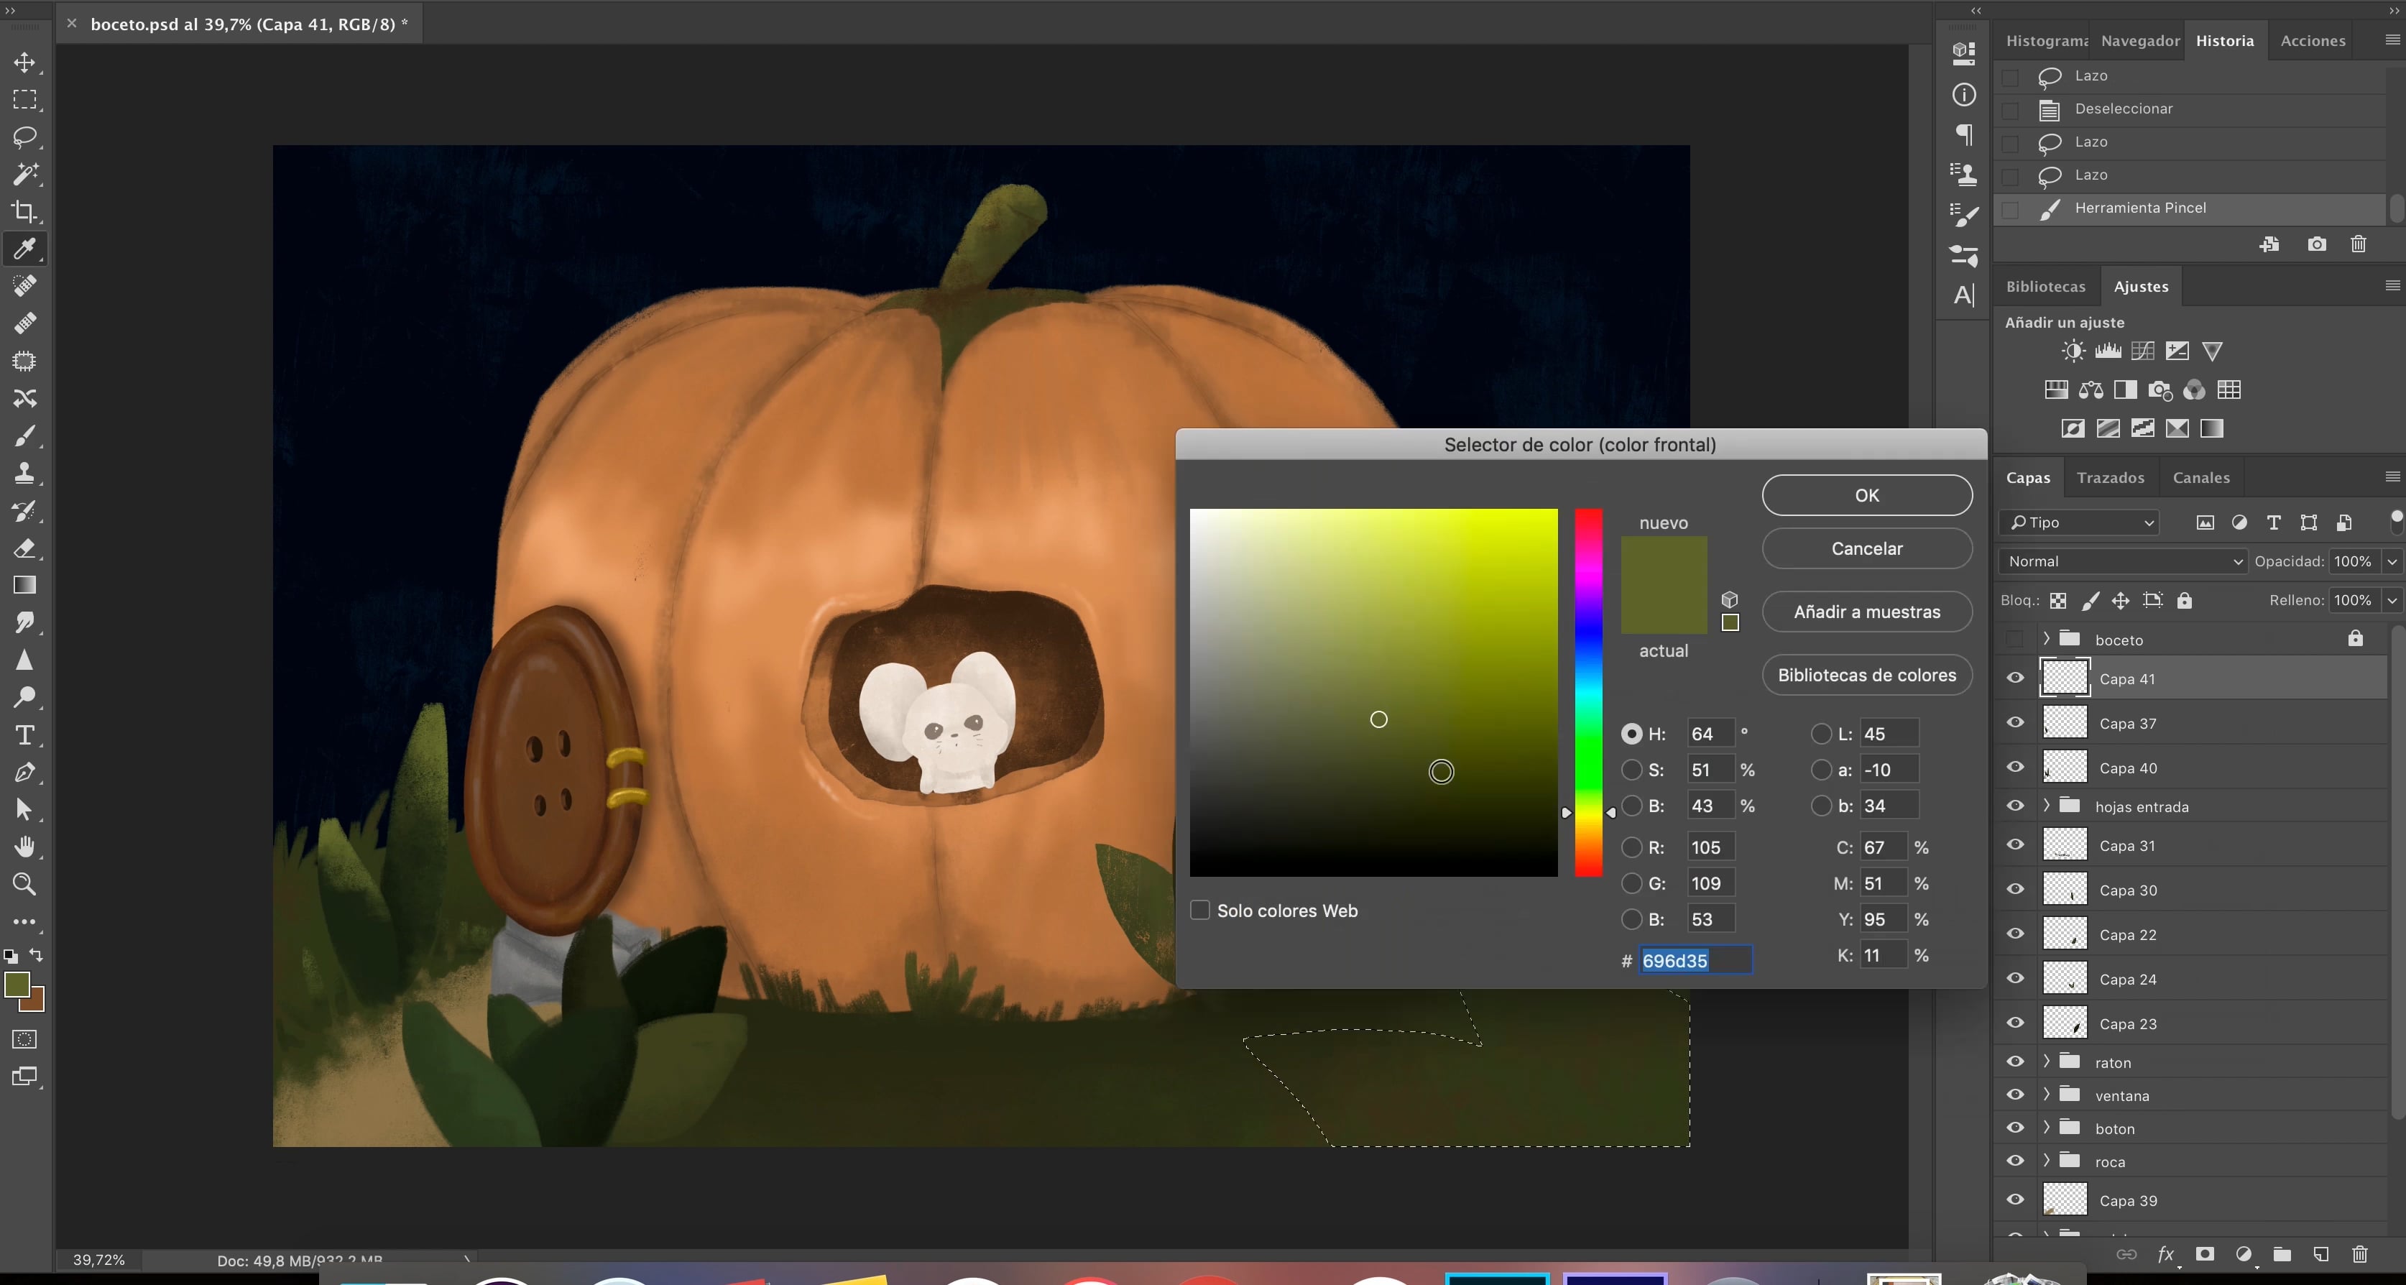This screenshot has width=2406, height=1285.
Task: Click OK in color picker
Action: point(1867,495)
